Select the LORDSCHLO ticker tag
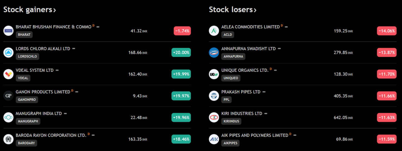Image resolution: width=402 pixels, height=151 pixels. (27, 56)
